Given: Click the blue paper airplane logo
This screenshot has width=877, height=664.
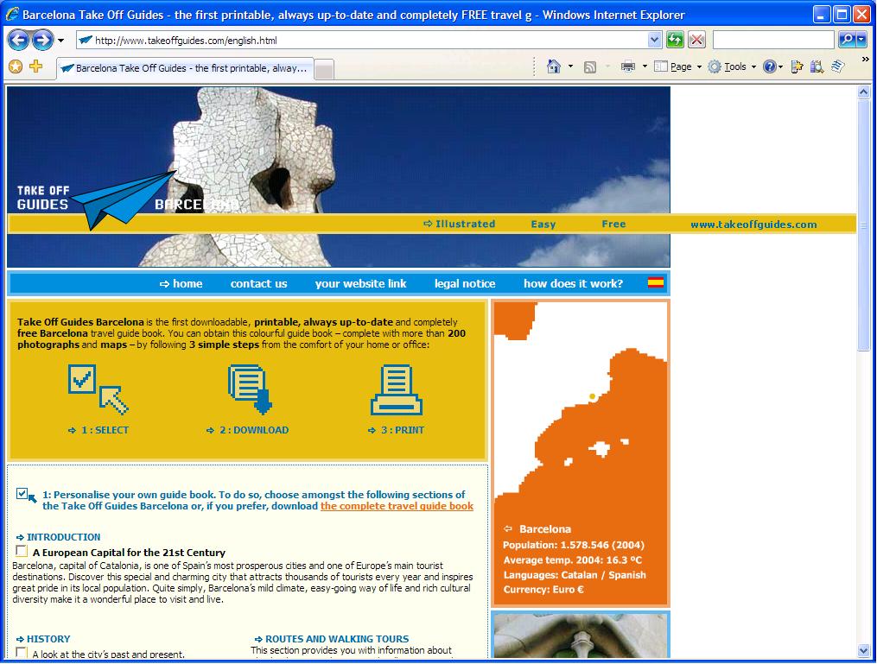Looking at the screenshot, I should 123,199.
